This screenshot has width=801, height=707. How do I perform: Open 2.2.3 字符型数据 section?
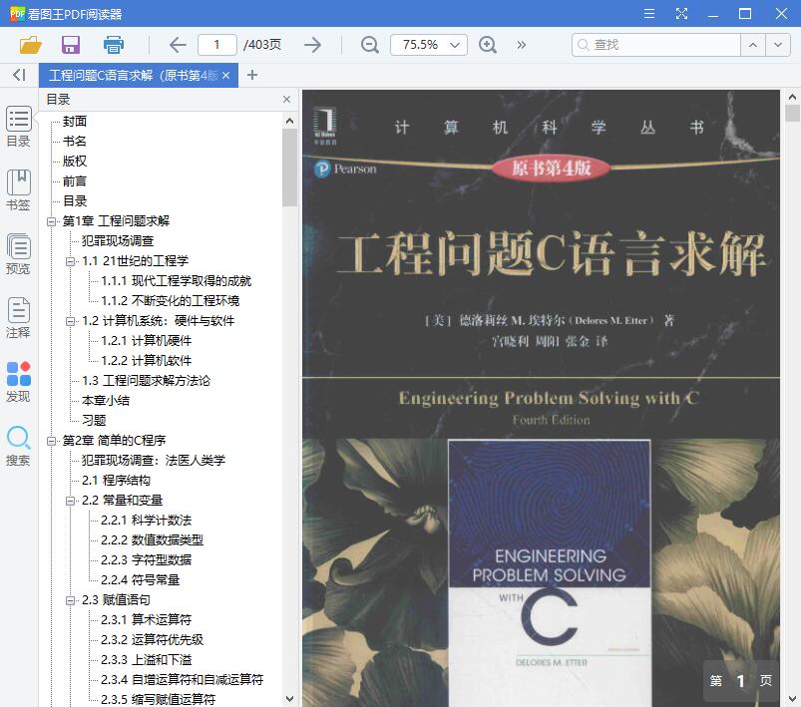[x=146, y=560]
